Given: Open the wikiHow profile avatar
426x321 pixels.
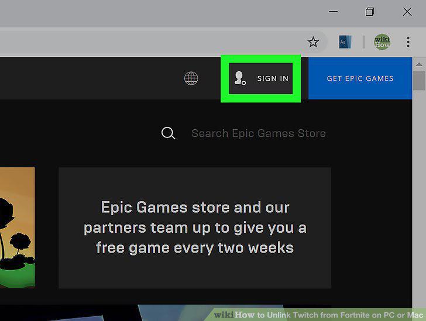Looking at the screenshot, I should coord(382,42).
